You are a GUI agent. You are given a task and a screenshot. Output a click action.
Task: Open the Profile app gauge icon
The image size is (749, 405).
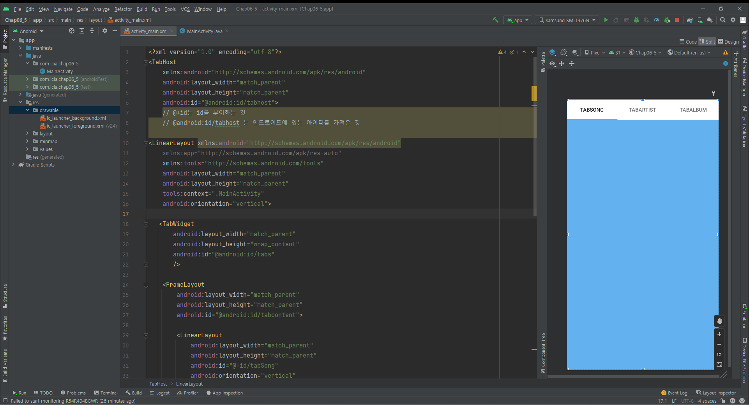coord(657,20)
